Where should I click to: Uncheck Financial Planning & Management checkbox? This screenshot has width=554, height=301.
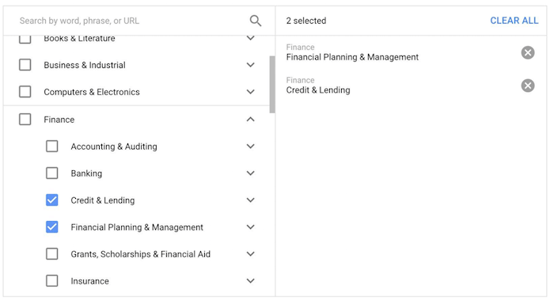click(x=52, y=227)
